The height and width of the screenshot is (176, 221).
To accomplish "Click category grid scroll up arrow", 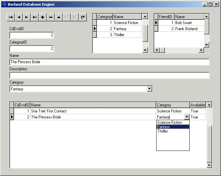I will 145,16.
